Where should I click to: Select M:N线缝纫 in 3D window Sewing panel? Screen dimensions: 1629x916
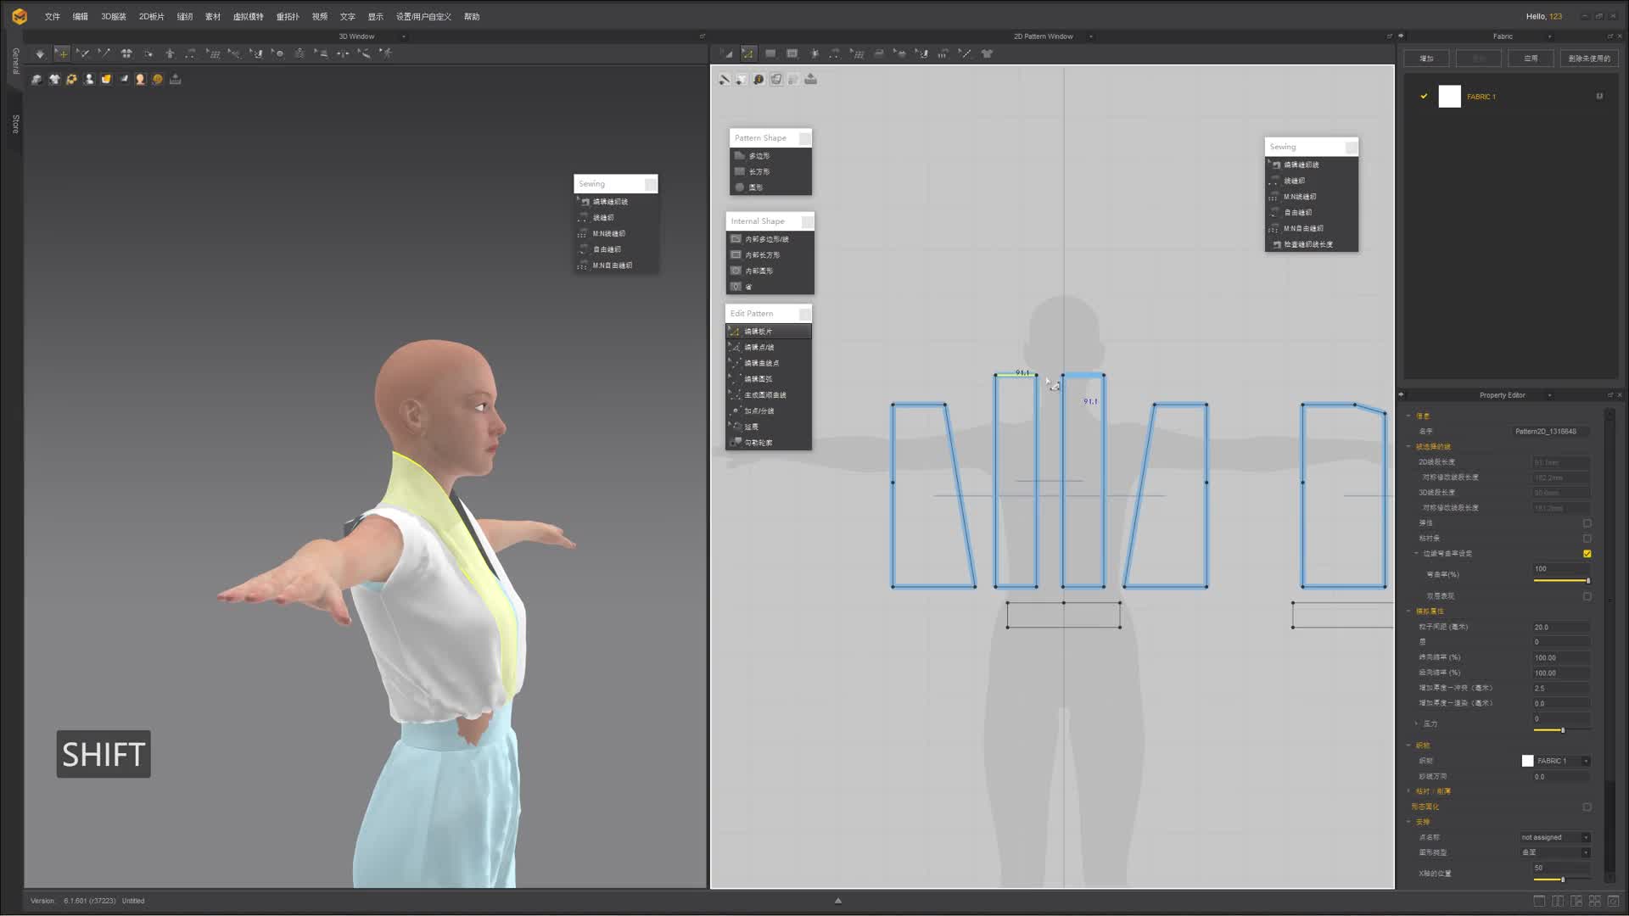click(x=608, y=233)
